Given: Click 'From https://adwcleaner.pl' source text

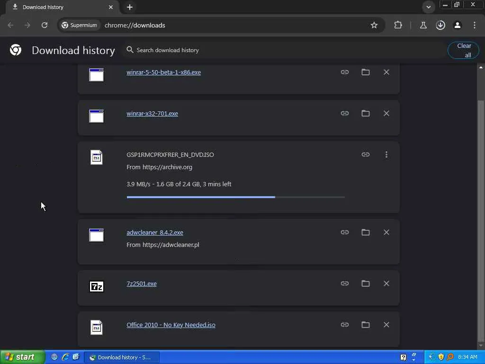Looking at the screenshot, I should (x=163, y=245).
